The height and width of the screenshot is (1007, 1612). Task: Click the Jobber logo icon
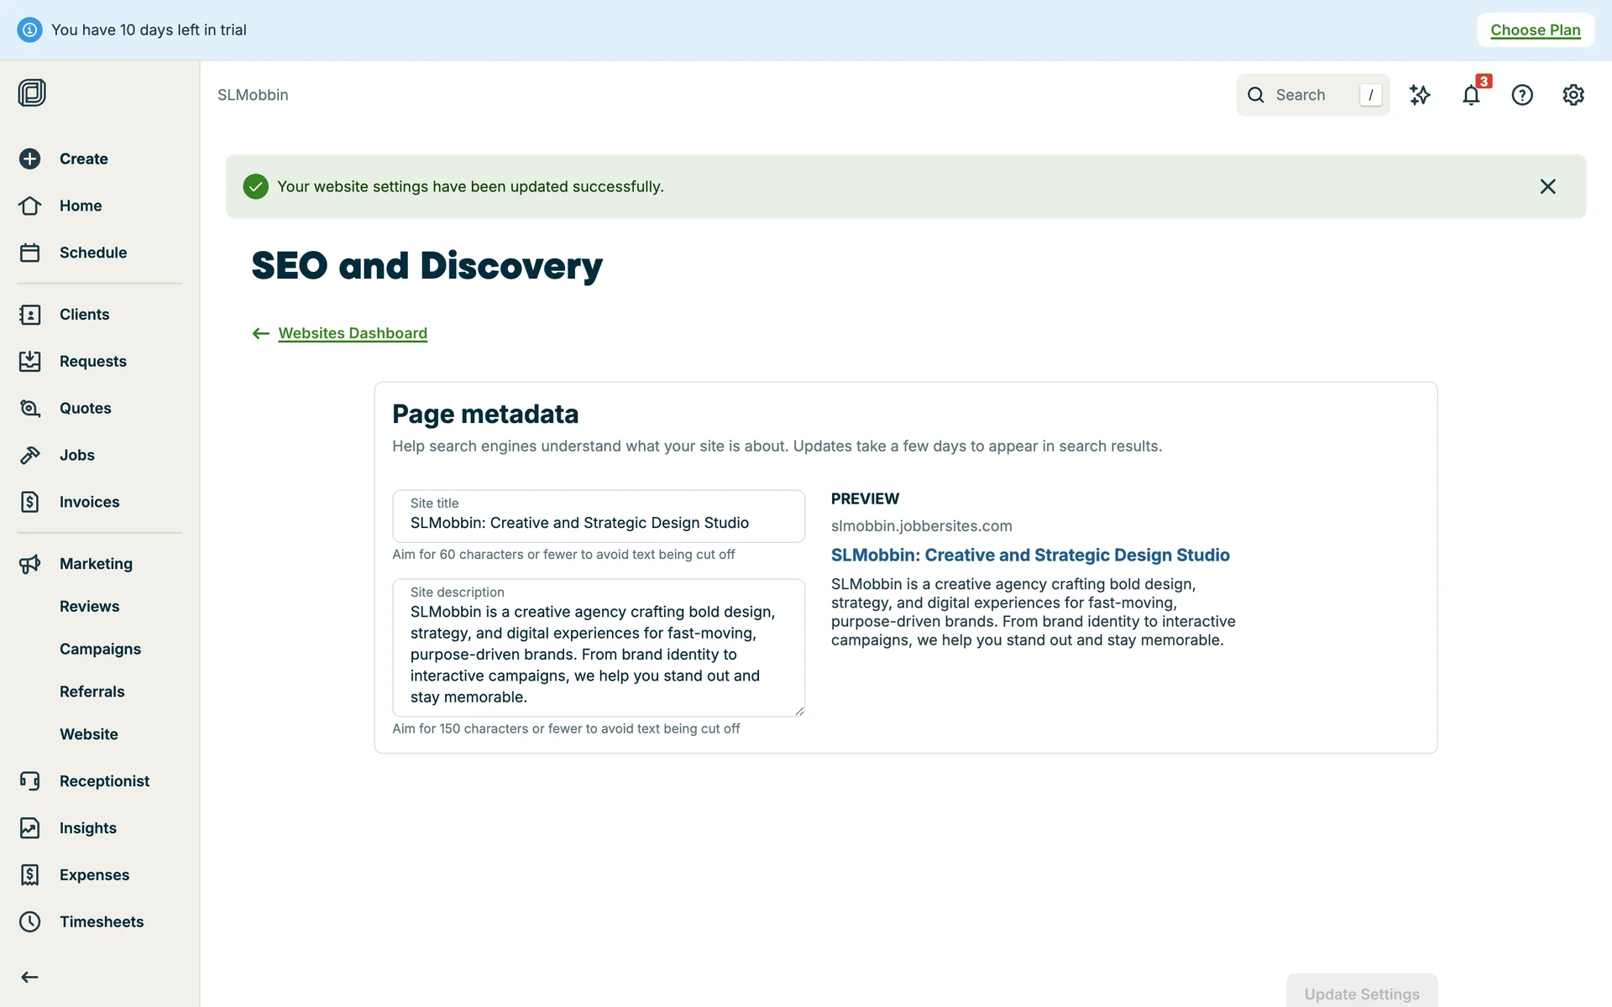[32, 92]
